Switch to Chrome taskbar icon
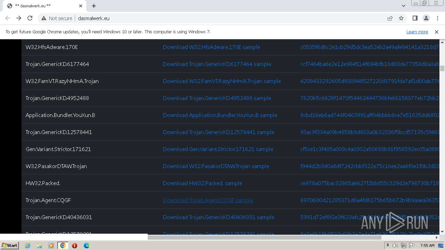Image resolution: width=445 pixels, height=250 pixels. pos(63,245)
